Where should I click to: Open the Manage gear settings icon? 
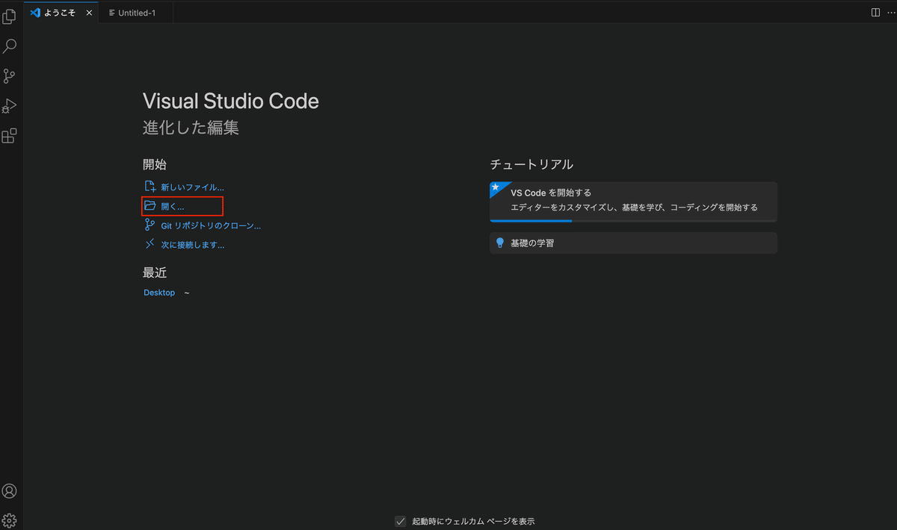coord(10,520)
